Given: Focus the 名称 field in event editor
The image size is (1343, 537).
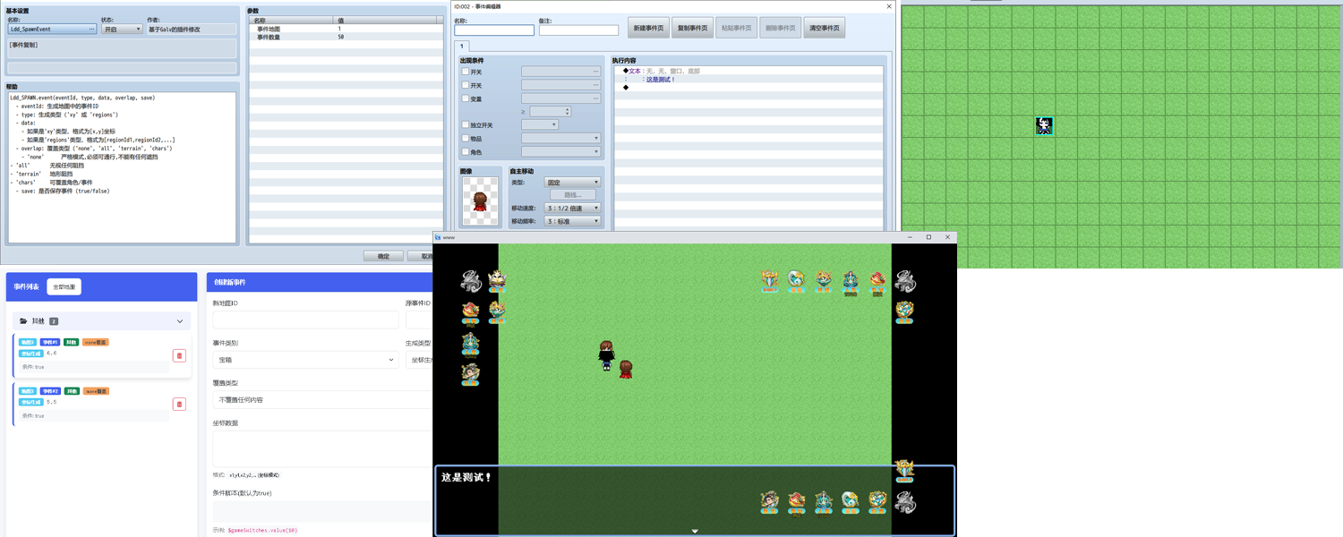Looking at the screenshot, I should [x=493, y=30].
